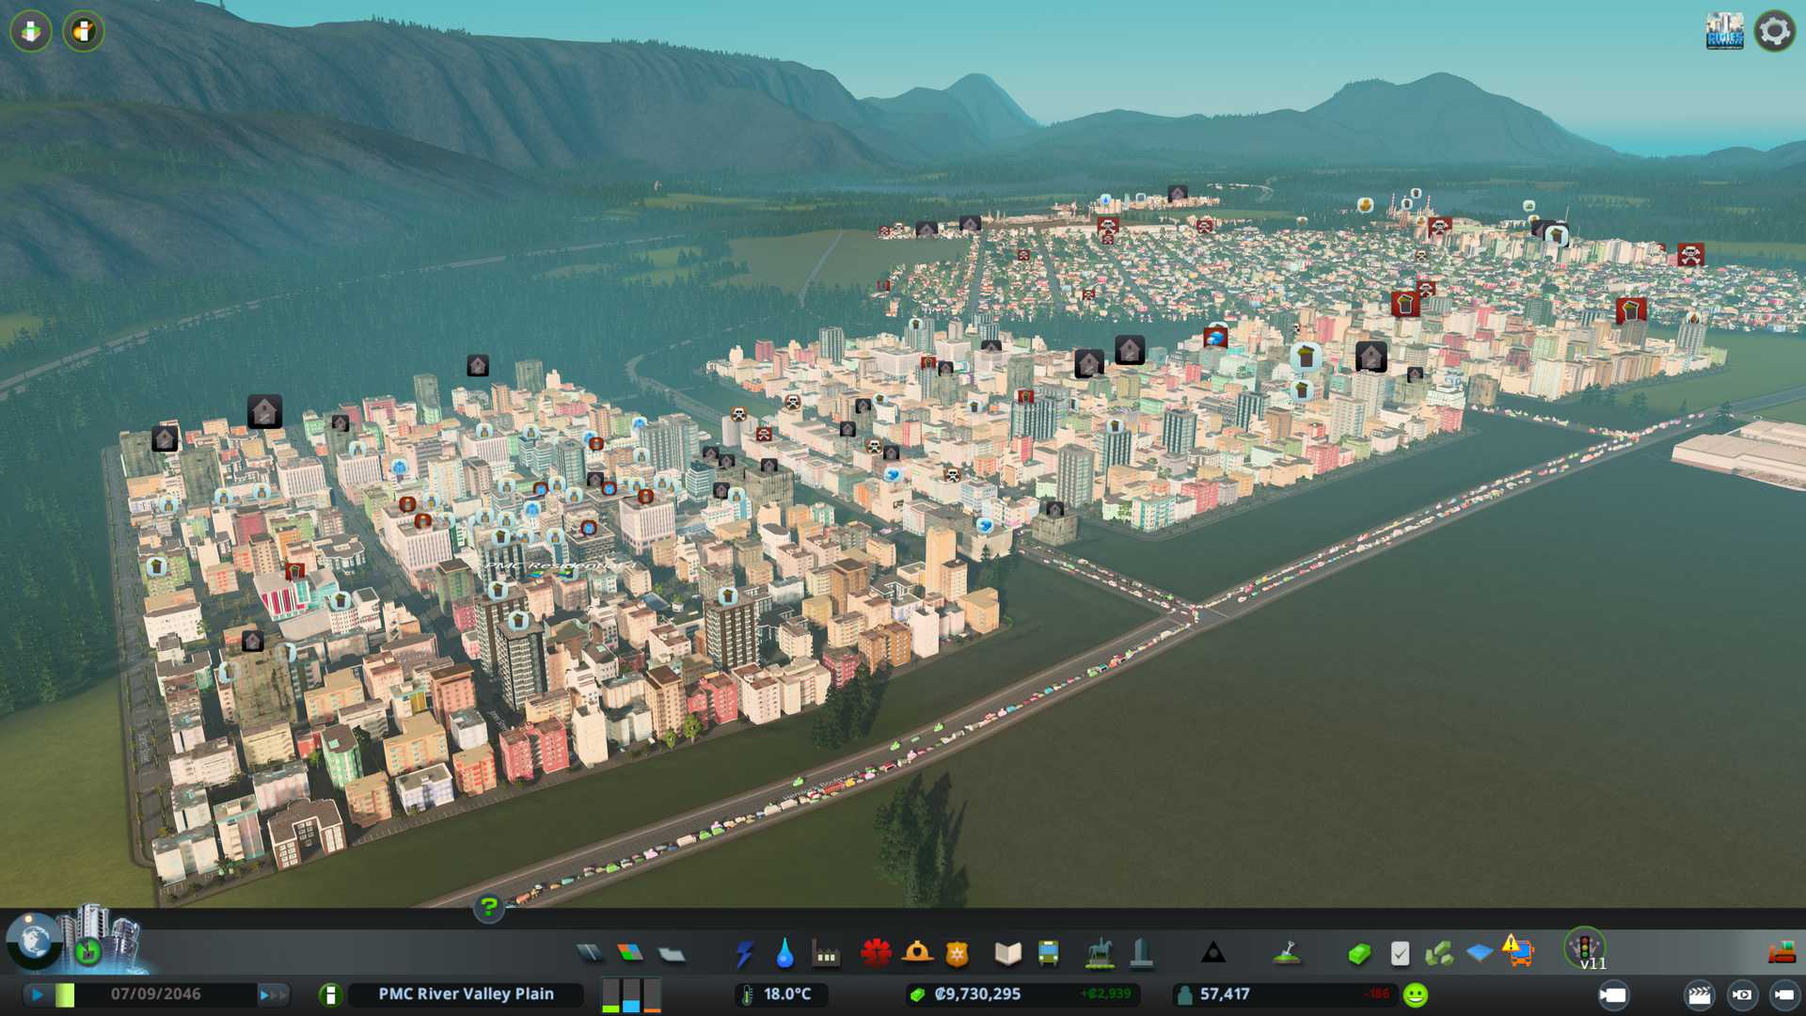The height and width of the screenshot is (1016, 1806).
Task: Open the options gear menu
Action: [1774, 31]
